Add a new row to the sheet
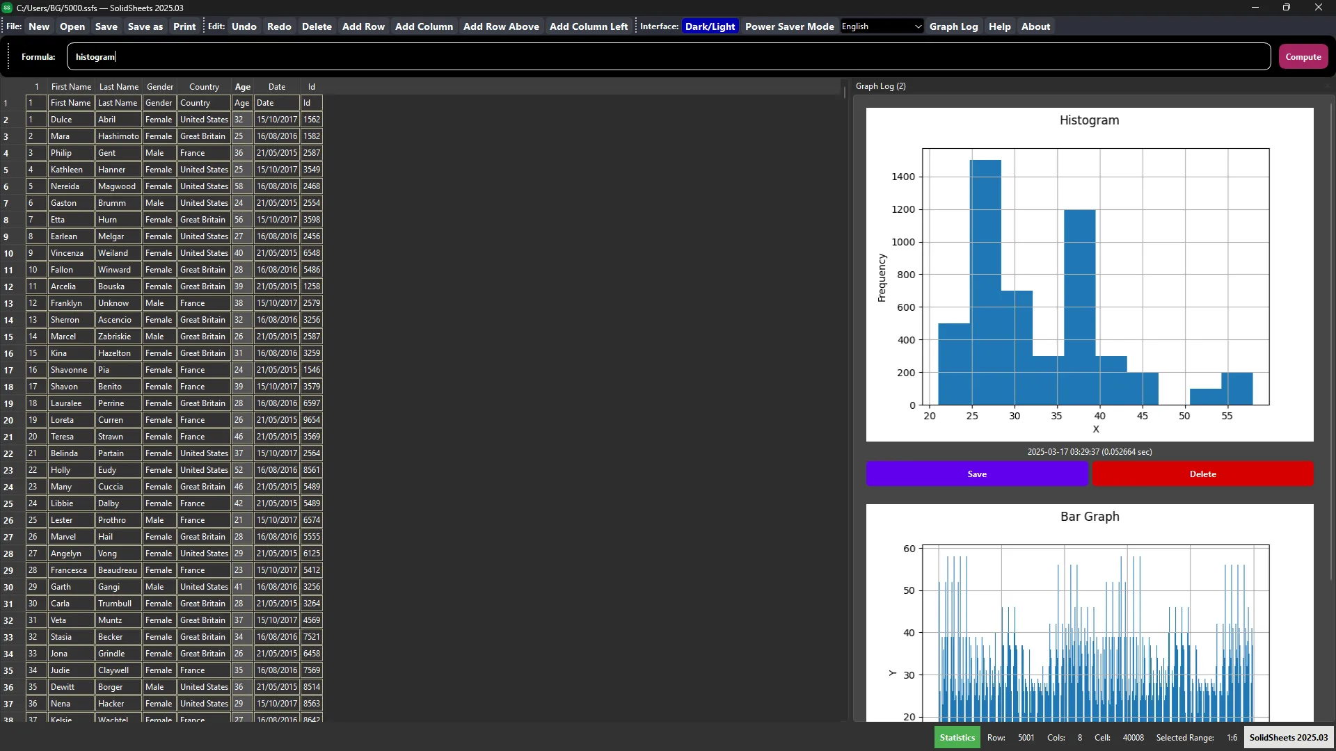1336x751 pixels. tap(363, 26)
